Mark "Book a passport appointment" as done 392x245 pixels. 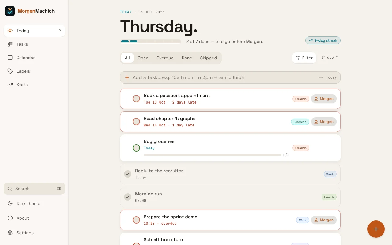[136, 99]
